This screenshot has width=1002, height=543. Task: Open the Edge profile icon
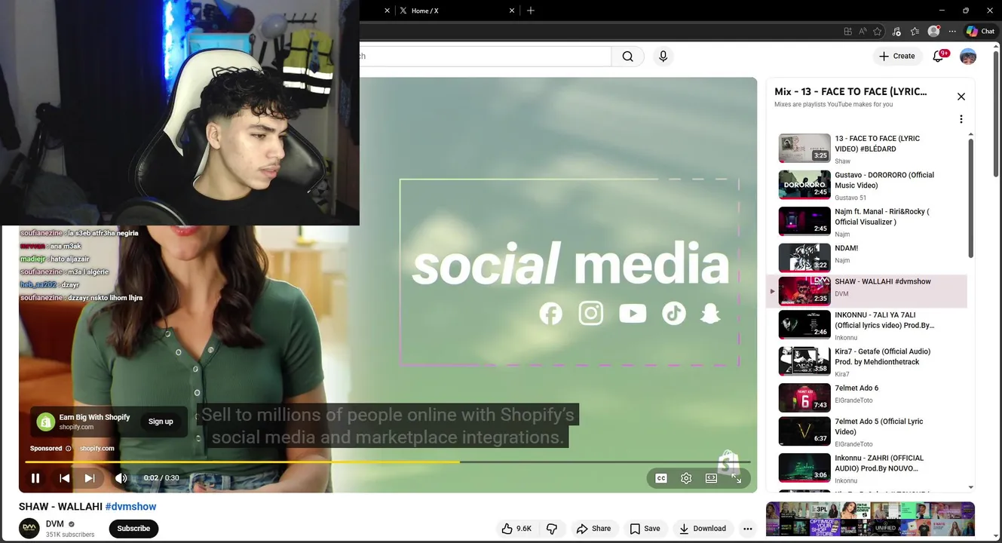[x=934, y=31]
